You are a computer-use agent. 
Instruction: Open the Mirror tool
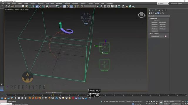(x=98, y=6)
